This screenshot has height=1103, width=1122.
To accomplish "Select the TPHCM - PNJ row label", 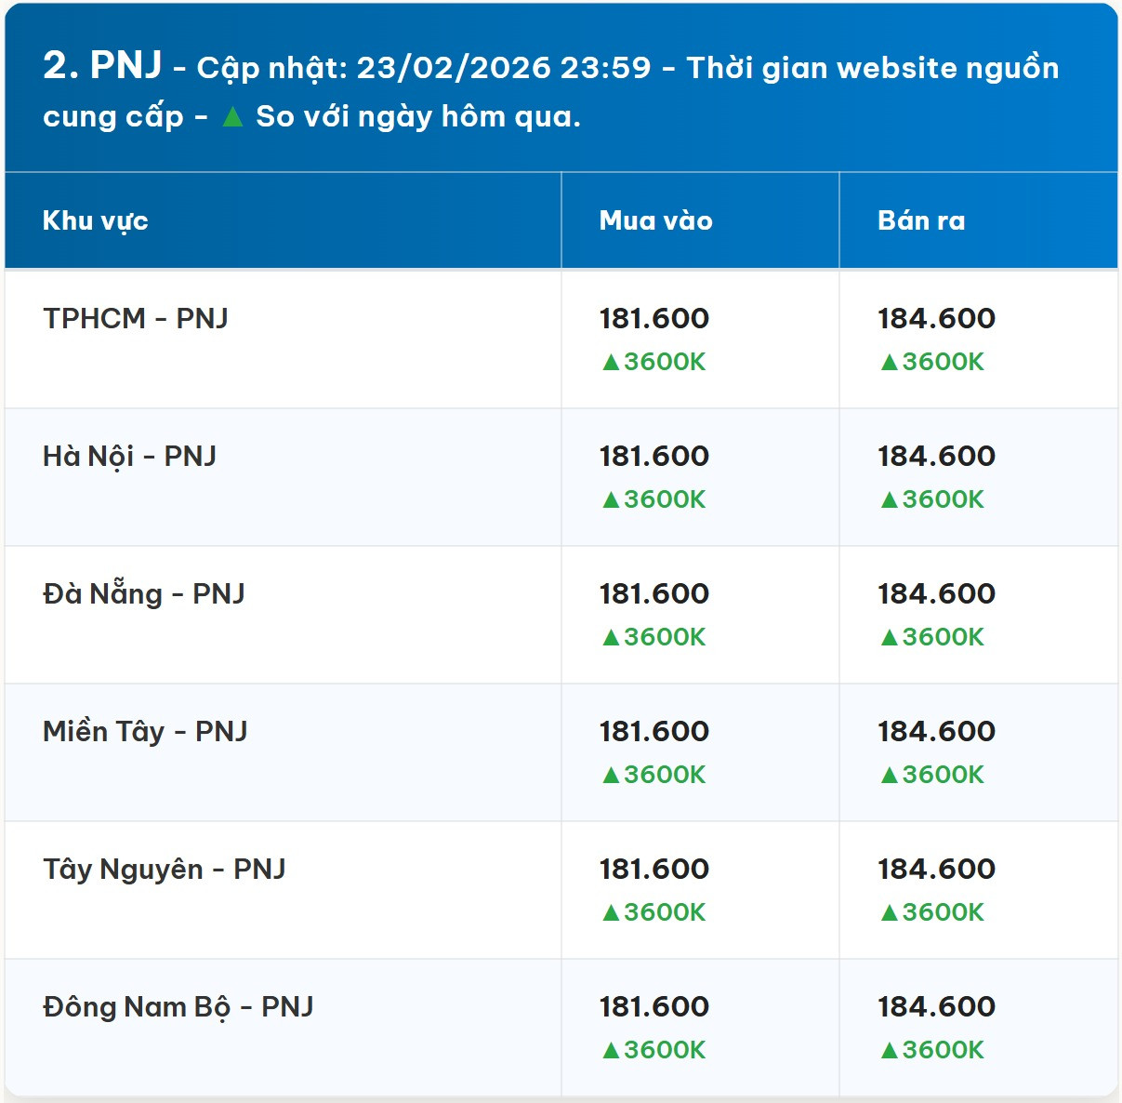I will click(x=136, y=319).
